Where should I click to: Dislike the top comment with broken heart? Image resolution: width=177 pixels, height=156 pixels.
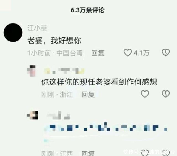point(166,53)
